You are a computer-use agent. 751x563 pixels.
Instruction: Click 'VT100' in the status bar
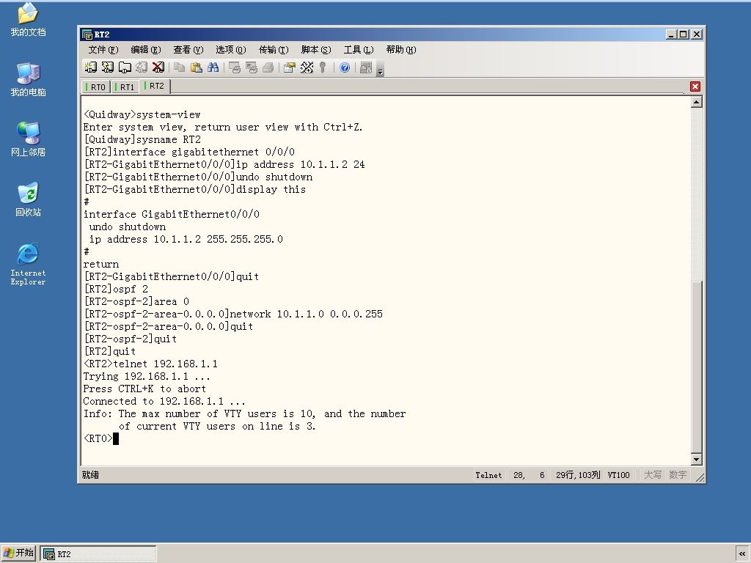618,475
